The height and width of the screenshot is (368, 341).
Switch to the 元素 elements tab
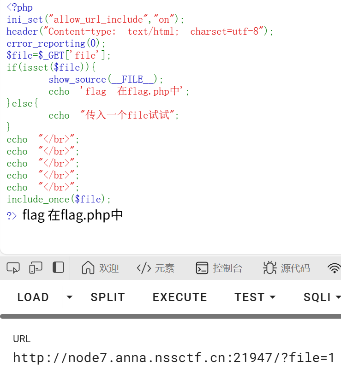tap(156, 268)
